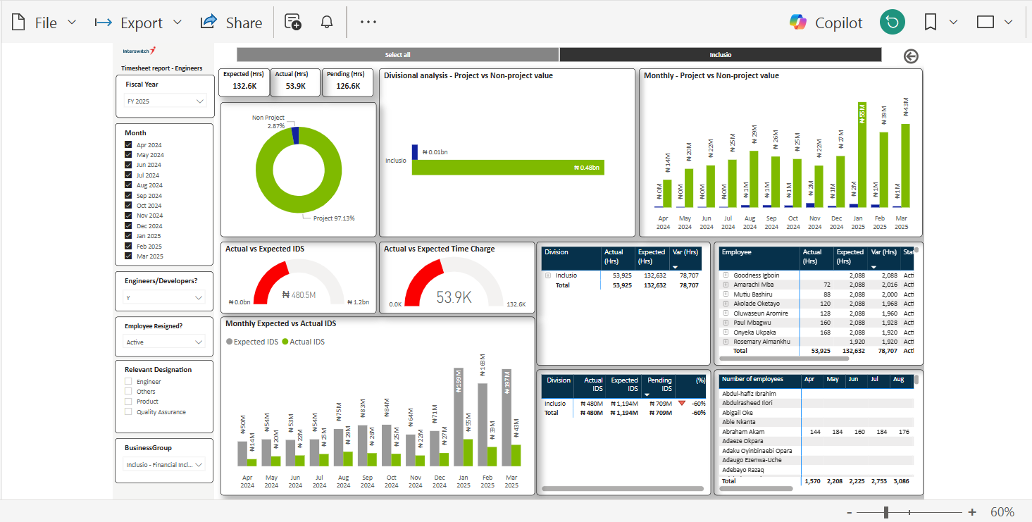Open the Export menu
This screenshot has width=1032, height=522.
(138, 23)
